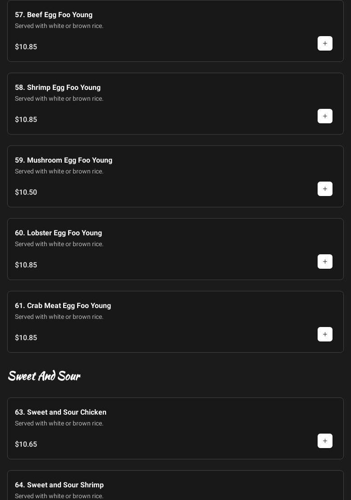Add Mushroom Egg Foo Young with plus button
The image size is (351, 500).
click(325, 189)
